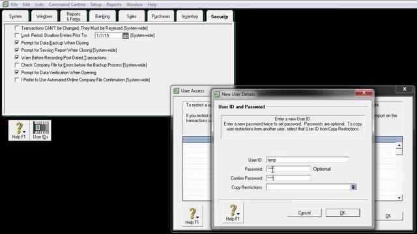Viewport: 417px width, 234px height.
Task: Open the Window menu
Action: coord(134,5)
